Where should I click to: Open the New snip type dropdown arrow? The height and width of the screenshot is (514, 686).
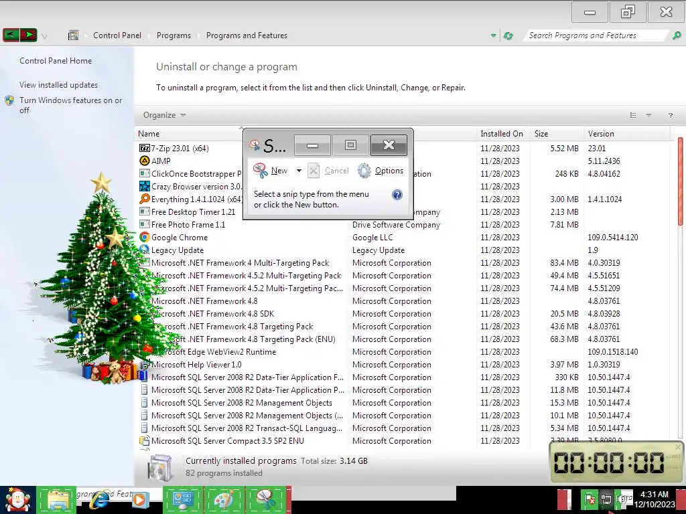[299, 171]
